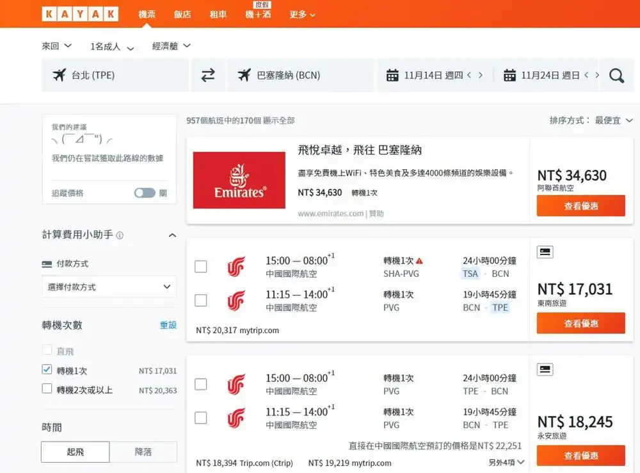
Task: Open the 來回 trip type dropdown
Action: [57, 46]
